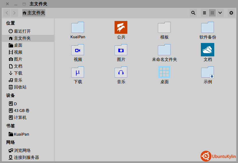Viewport: 238px width, 163px height.
Task: Select the KuaiPan folder icon
Action: pyautogui.click(x=78, y=27)
